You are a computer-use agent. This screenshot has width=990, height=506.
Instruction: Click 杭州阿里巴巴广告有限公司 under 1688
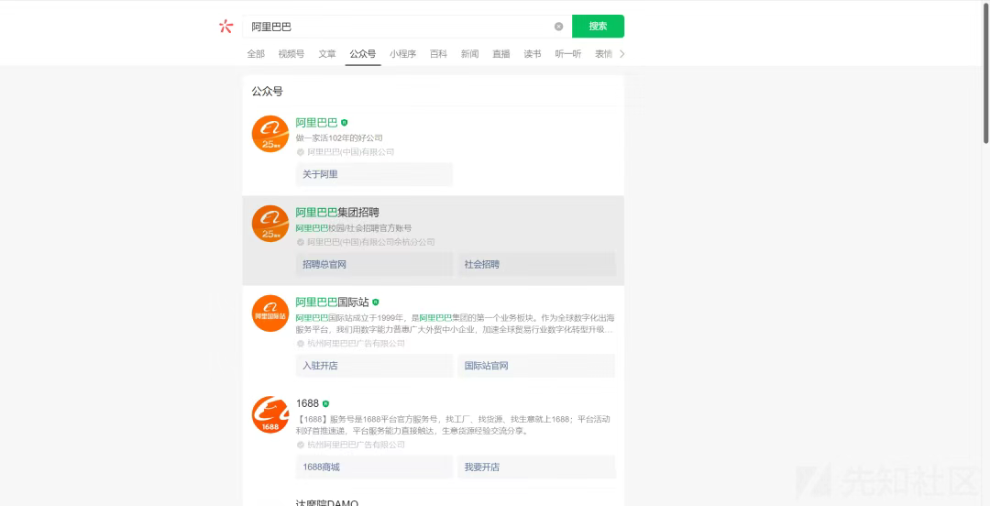pos(356,445)
